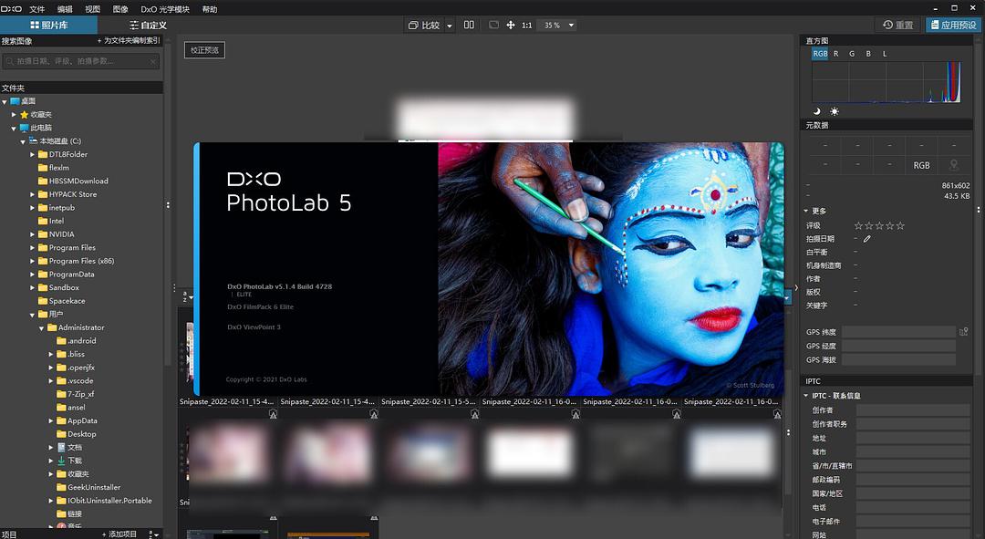Image resolution: width=985 pixels, height=539 pixels.
Task: Click the image search input field
Action: 80,61
